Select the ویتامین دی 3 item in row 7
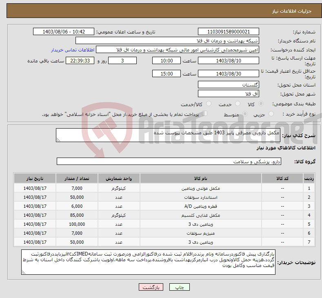 coord(201,242)
